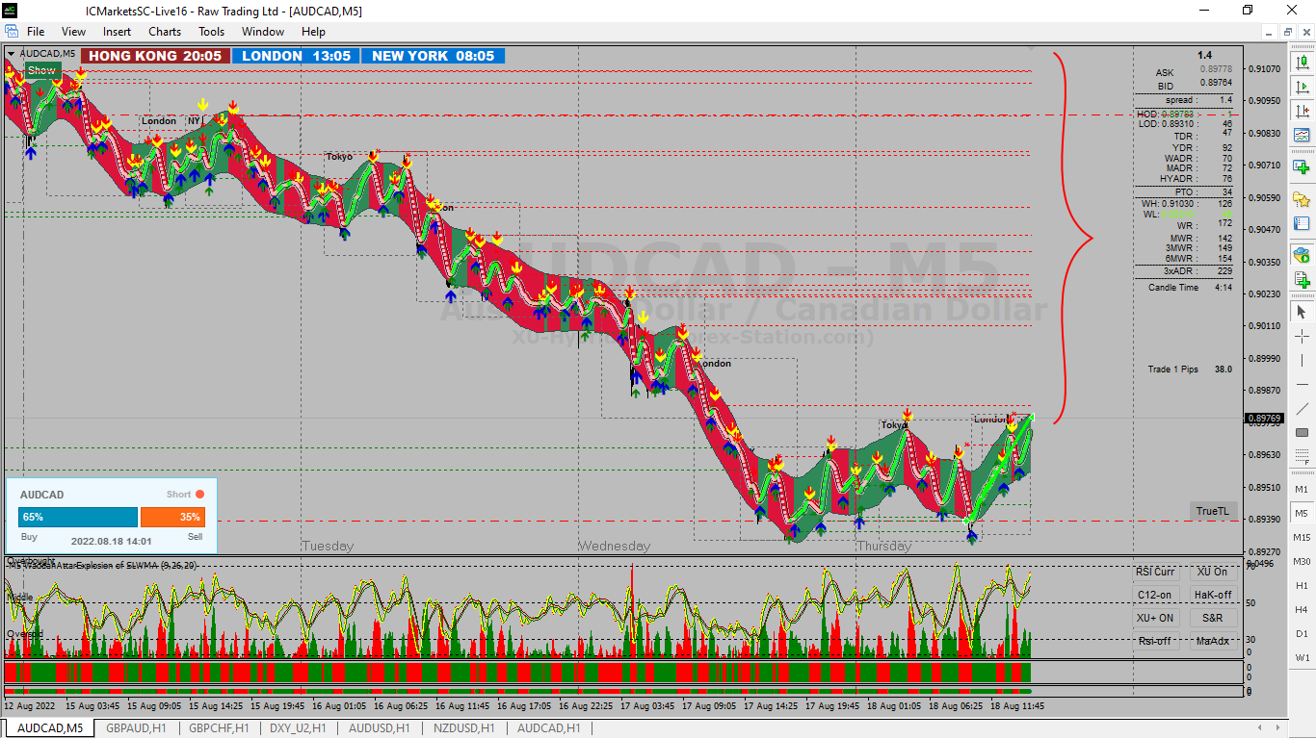The image size is (1316, 739).
Task: Switch to the GBPAUD,H1 chart tab
Action: click(136, 728)
